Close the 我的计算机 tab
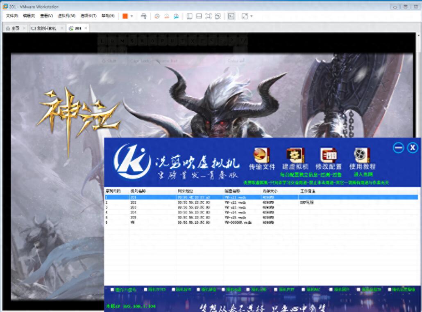Image resolution: width=422 pixels, height=312 pixels. point(62,28)
